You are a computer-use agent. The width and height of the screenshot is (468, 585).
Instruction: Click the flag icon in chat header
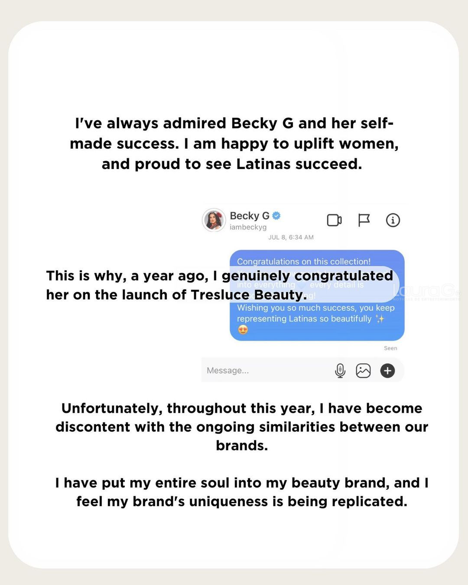[364, 220]
